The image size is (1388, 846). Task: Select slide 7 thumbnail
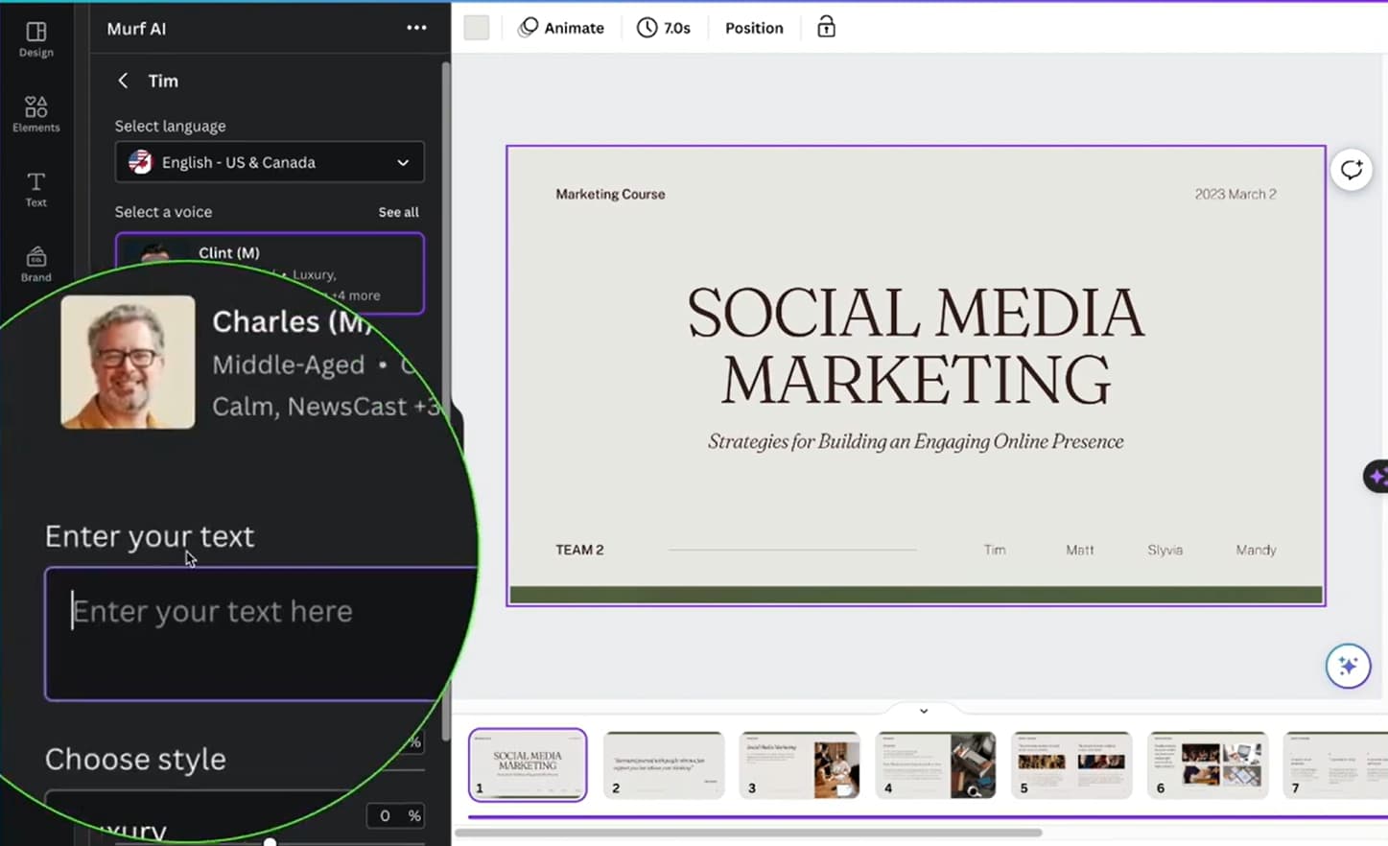1336,764
